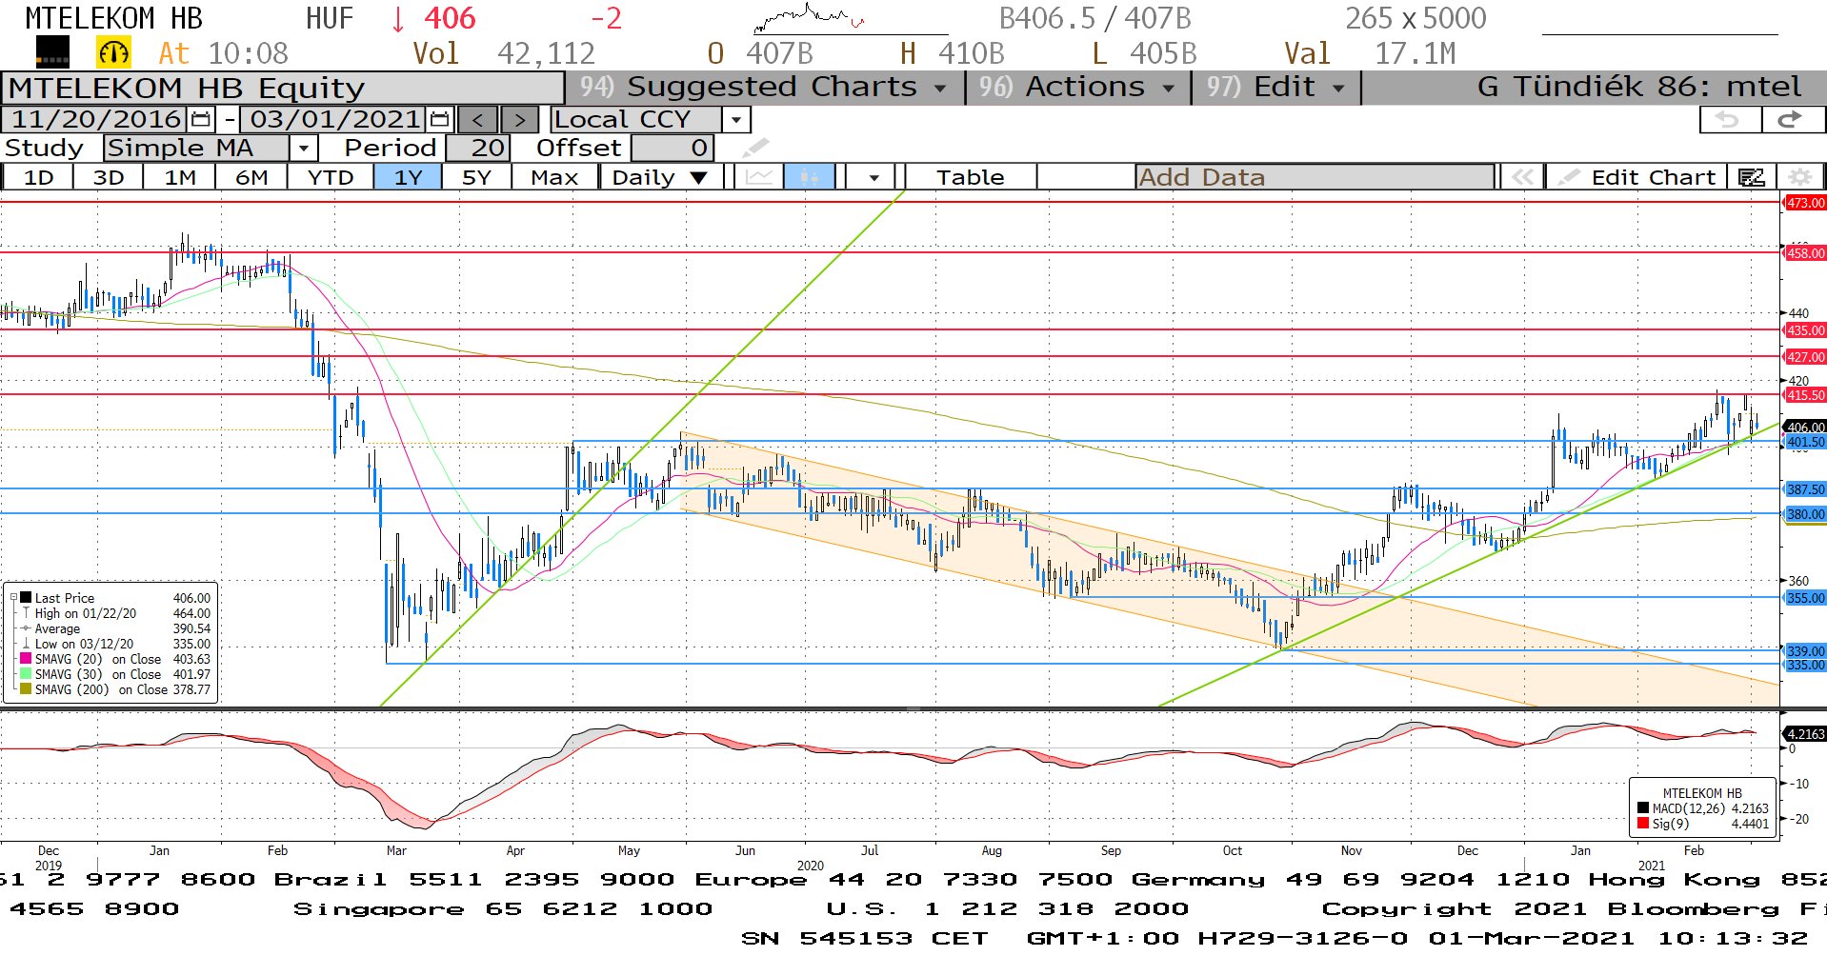Viewport: 1827px width, 976px height.
Task: Click the Add Data input field
Action: pos(1315,177)
